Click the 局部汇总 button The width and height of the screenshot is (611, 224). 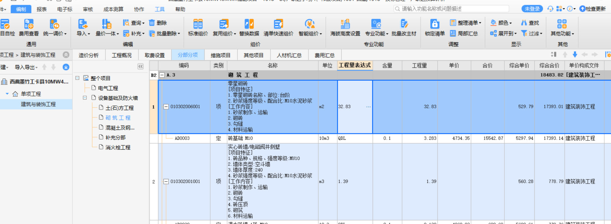click(x=464, y=34)
